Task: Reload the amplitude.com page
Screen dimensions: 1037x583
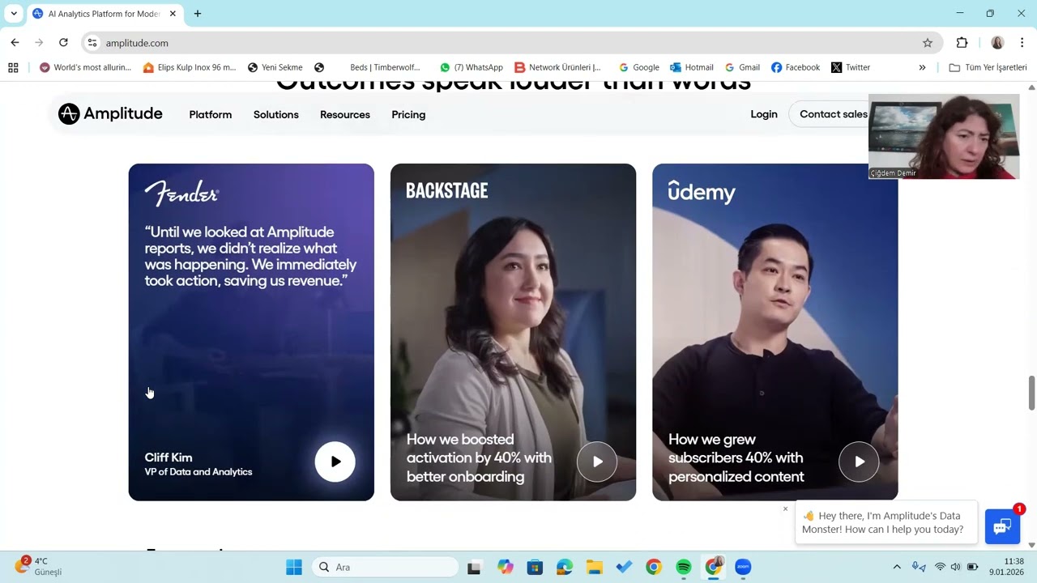Action: click(63, 43)
